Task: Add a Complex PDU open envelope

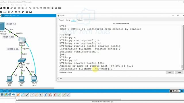Action: 30,12
